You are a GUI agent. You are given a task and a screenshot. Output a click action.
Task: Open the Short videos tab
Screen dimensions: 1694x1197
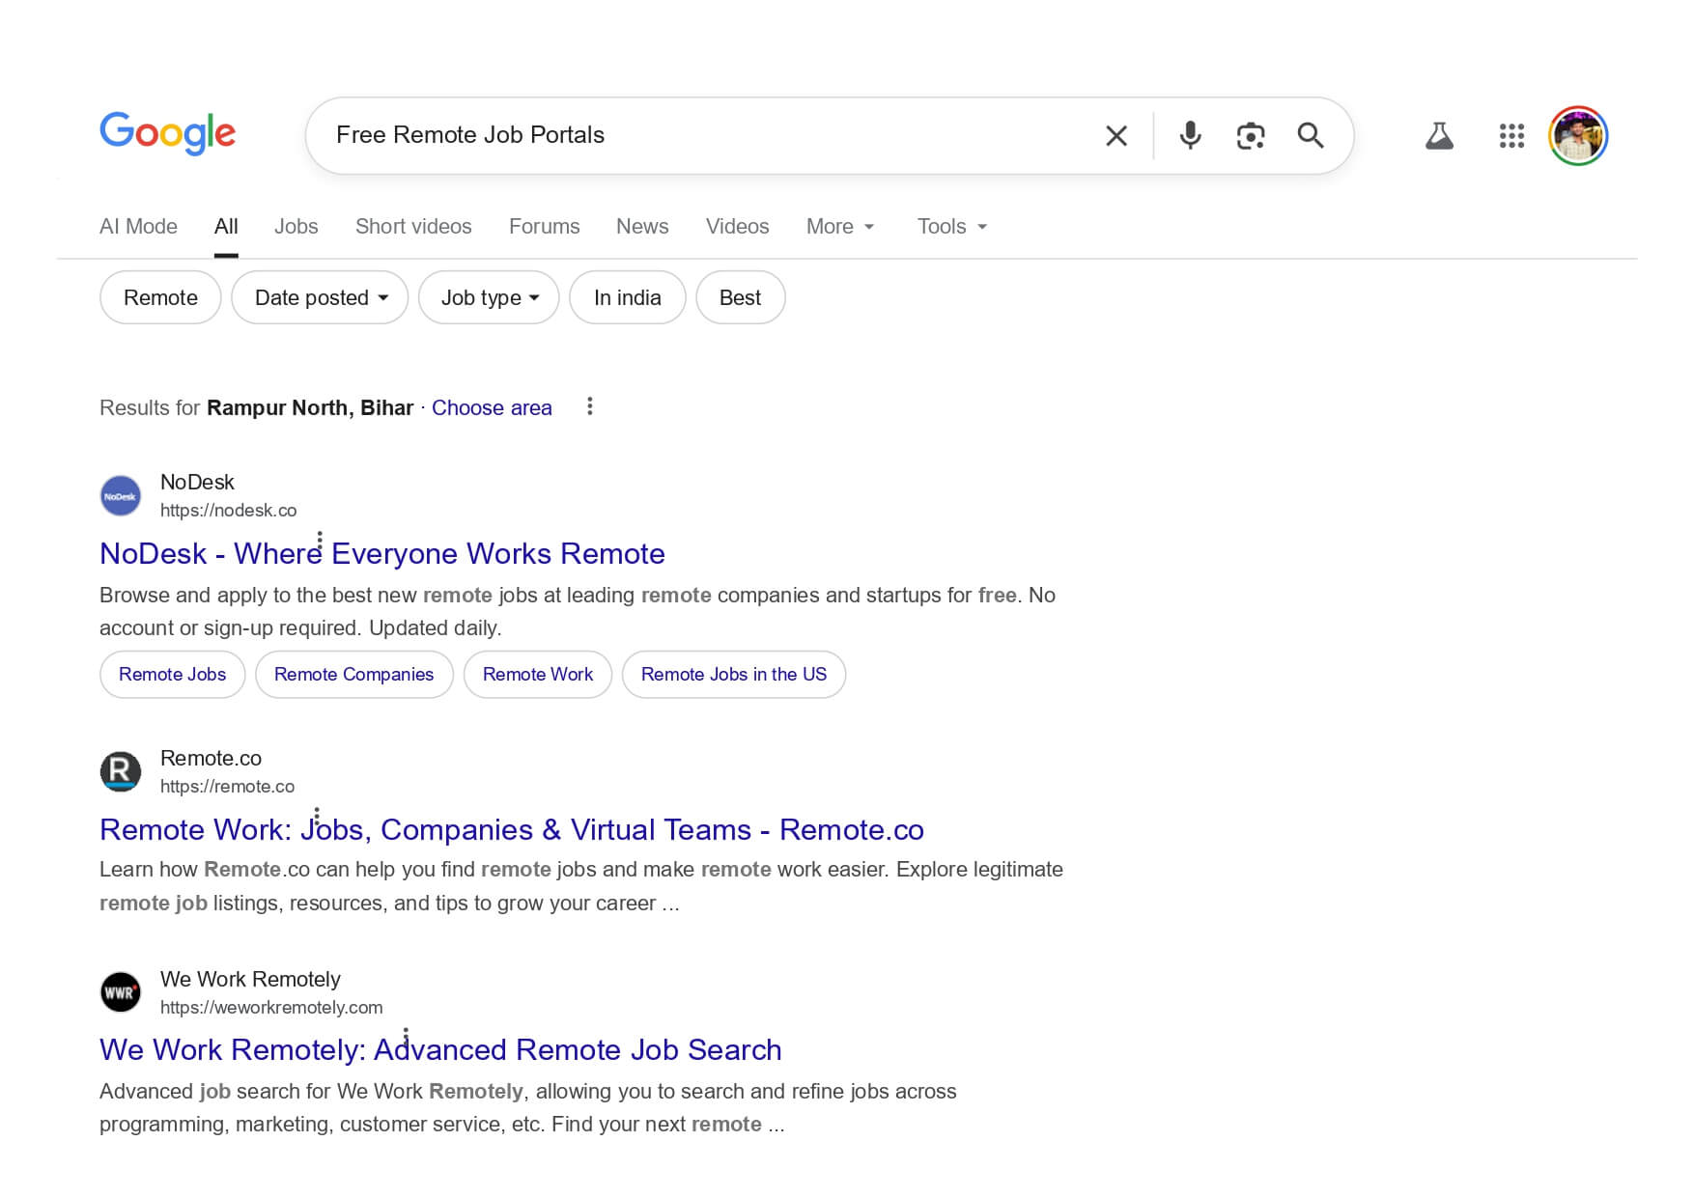413,227
